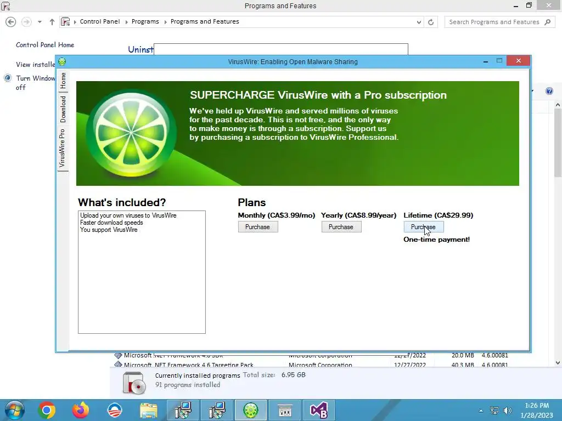Click the VirusWire lime icon in title bar
The image size is (562, 421).
(62, 61)
